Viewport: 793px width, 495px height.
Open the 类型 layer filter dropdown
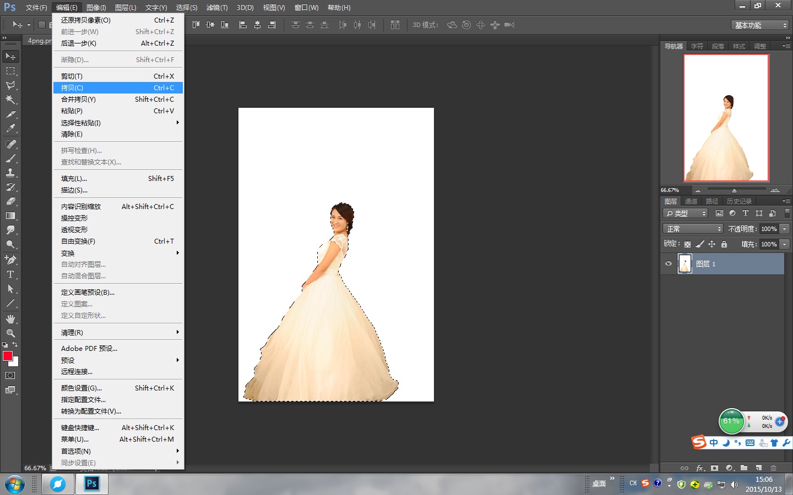[x=686, y=213]
